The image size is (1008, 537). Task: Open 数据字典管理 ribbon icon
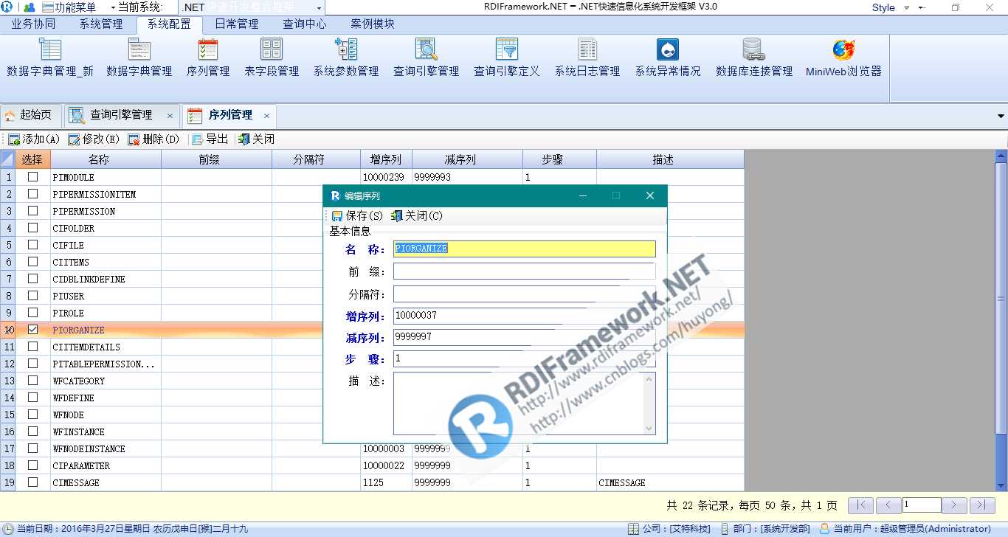(x=139, y=58)
